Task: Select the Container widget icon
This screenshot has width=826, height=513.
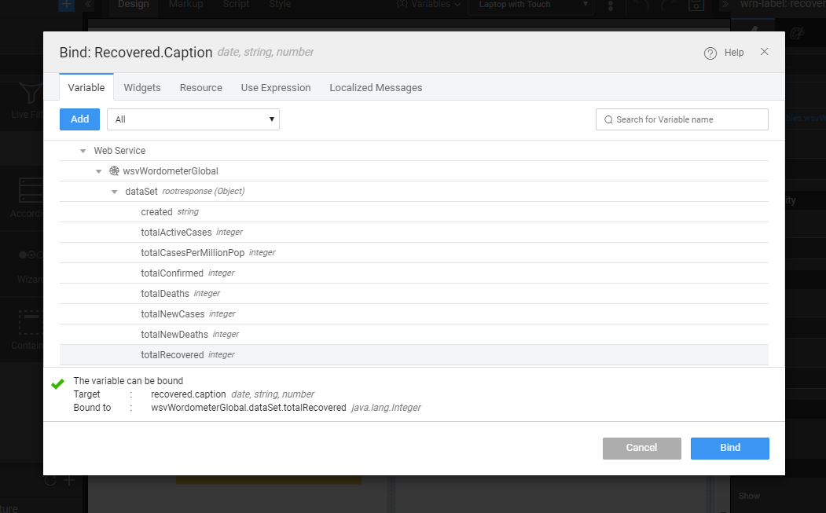Action: (30, 322)
